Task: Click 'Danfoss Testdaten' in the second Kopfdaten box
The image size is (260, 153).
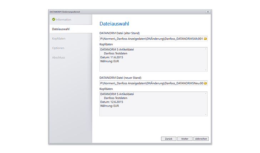Action: (116, 98)
